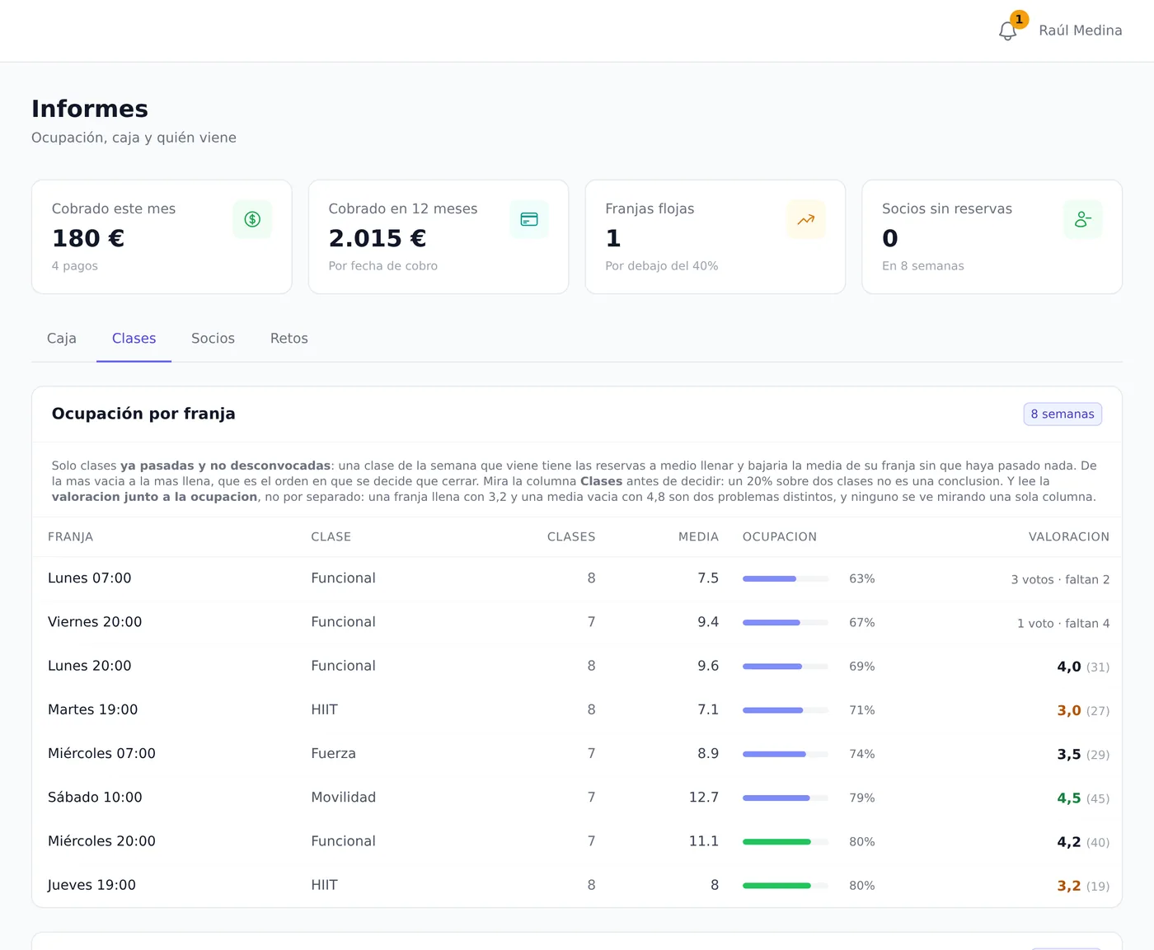Select the Clases tab
Image resolution: width=1154 pixels, height=950 pixels.
pos(134,339)
